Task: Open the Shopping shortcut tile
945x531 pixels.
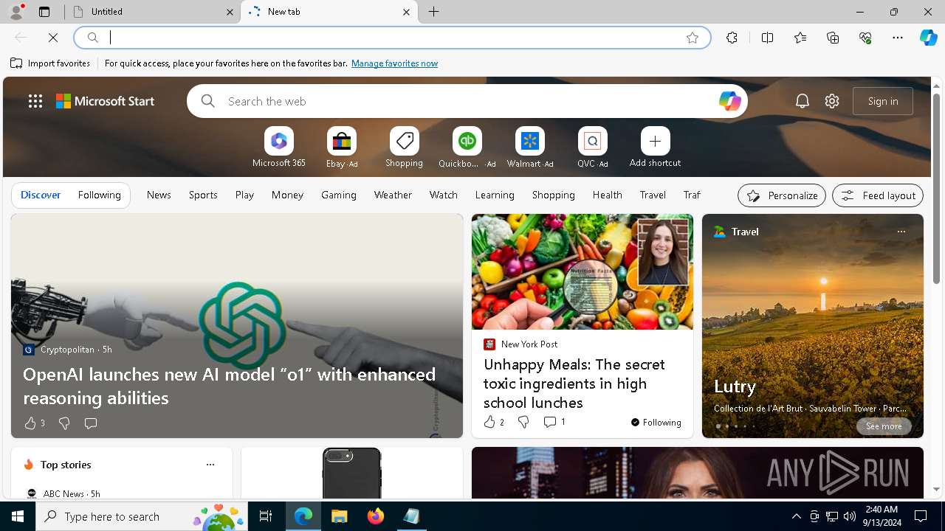Action: pos(404,147)
